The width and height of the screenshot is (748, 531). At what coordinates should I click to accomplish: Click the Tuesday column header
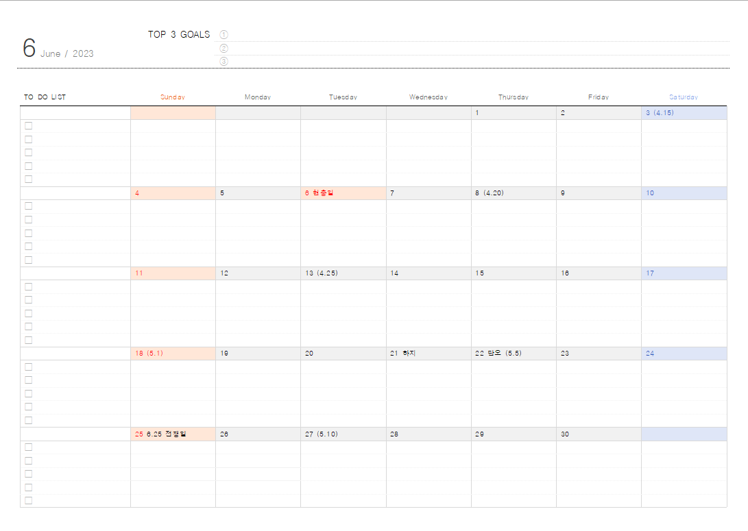(343, 97)
